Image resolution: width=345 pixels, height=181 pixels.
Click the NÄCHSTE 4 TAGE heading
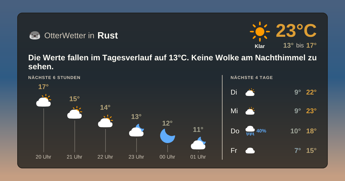click(252, 78)
